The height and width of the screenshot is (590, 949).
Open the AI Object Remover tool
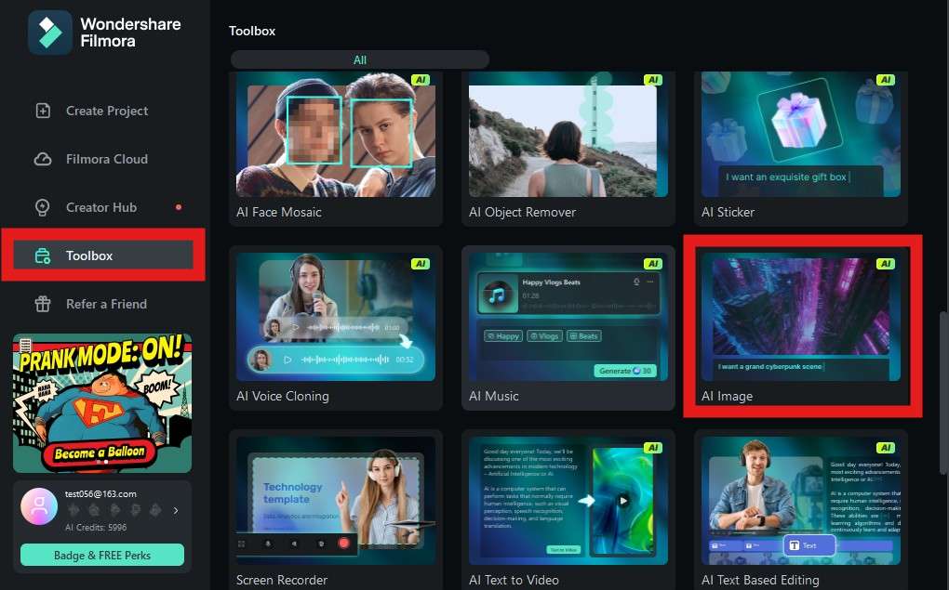click(x=568, y=148)
